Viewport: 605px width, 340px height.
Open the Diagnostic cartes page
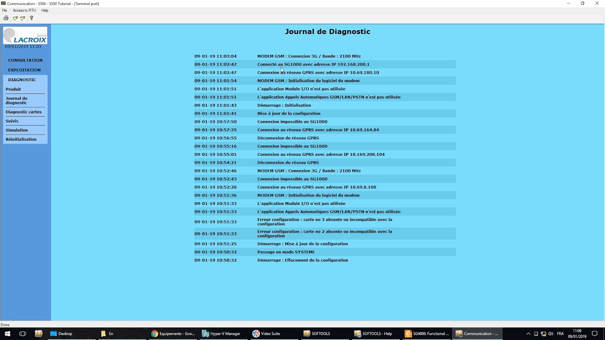[x=24, y=112]
